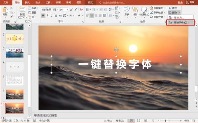Open the Change Case Aa dropdown
This screenshot has width=198, height=123.
(71, 15)
